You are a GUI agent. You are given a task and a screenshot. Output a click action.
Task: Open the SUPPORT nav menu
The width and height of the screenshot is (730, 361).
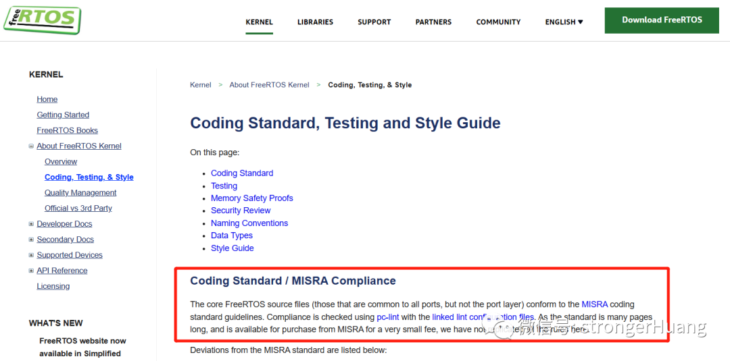(374, 22)
